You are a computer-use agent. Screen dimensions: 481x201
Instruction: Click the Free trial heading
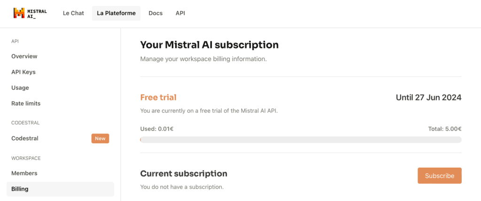pos(158,98)
